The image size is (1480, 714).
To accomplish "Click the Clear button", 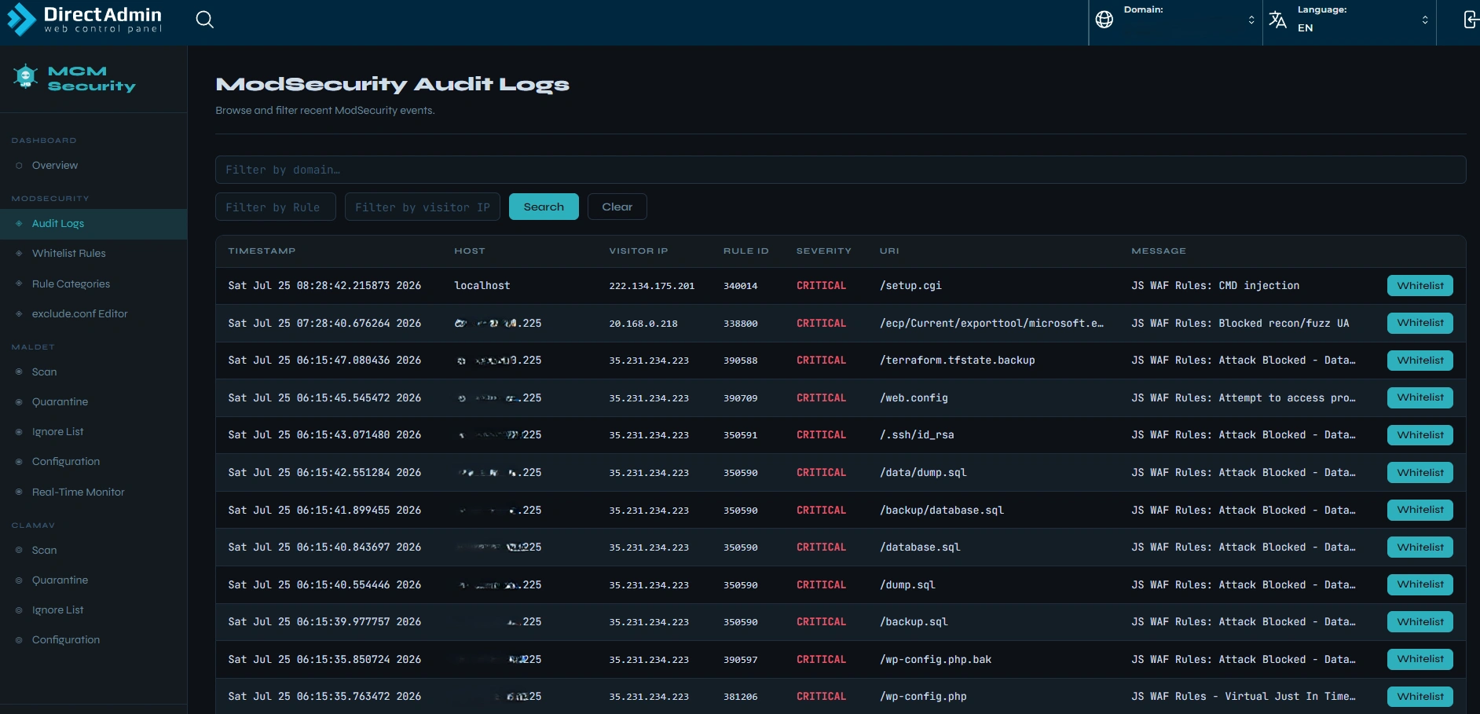I will (617, 207).
